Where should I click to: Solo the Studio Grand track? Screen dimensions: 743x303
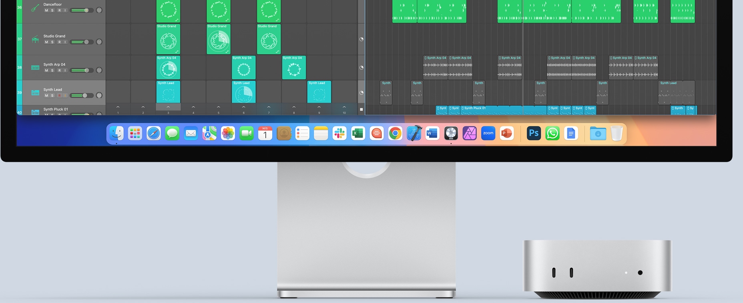(52, 42)
